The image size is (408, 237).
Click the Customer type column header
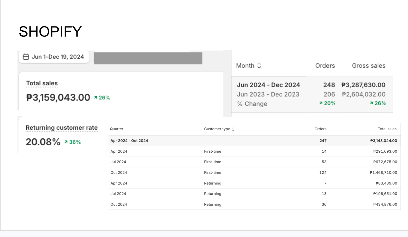217,129
